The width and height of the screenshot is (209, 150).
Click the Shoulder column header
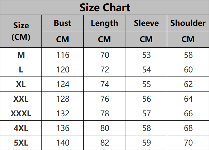click(188, 23)
